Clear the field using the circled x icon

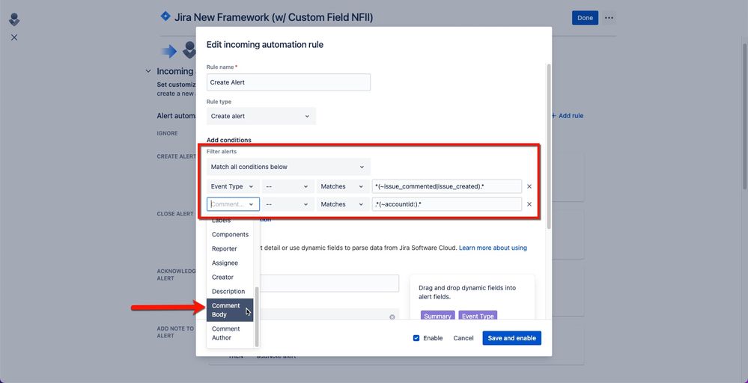(392, 316)
